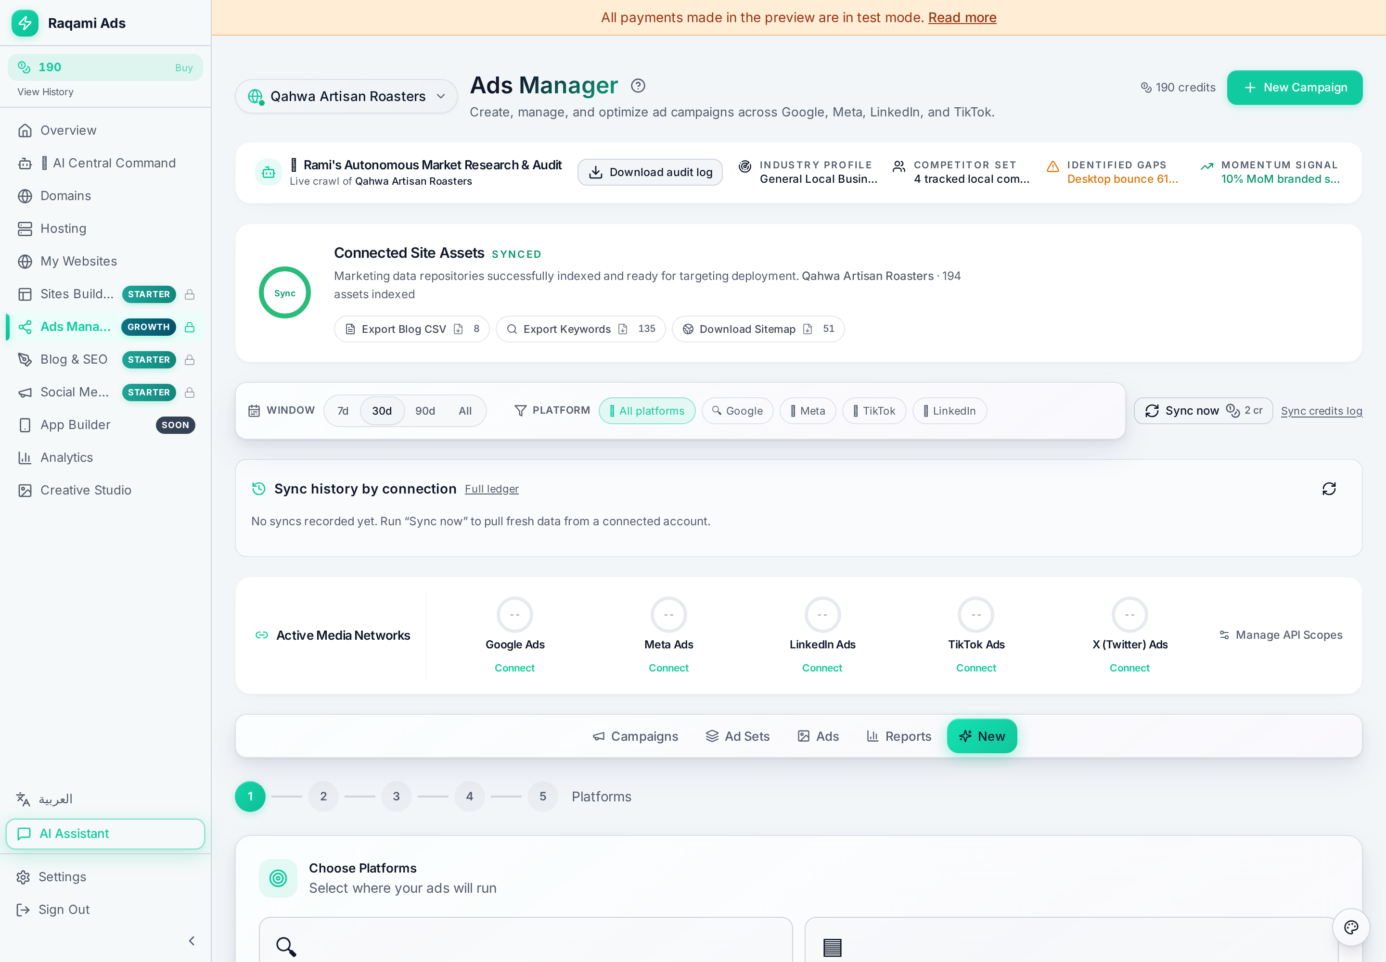Click Read more in the test mode banner

[962, 17]
